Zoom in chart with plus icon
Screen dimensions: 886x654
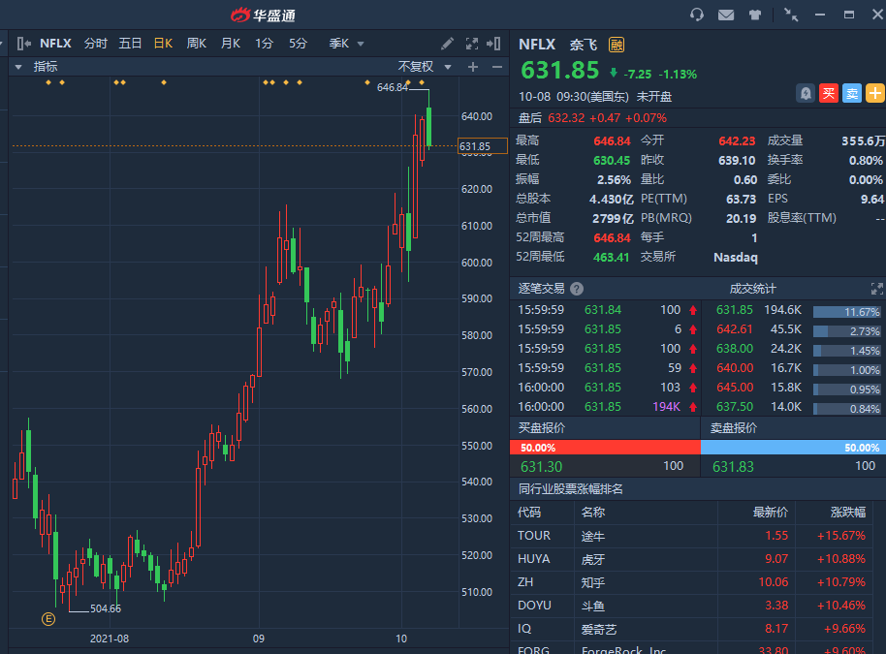(x=473, y=67)
